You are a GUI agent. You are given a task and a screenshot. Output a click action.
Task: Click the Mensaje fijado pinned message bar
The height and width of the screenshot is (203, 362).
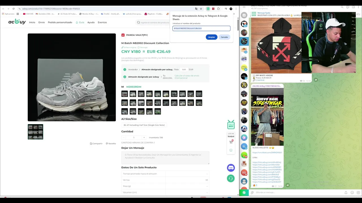[x=276, y=14]
